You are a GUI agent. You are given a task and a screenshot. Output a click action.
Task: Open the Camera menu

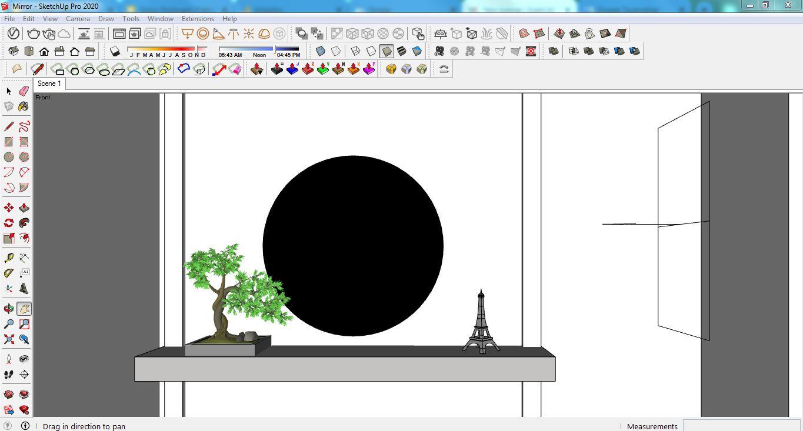(78, 19)
